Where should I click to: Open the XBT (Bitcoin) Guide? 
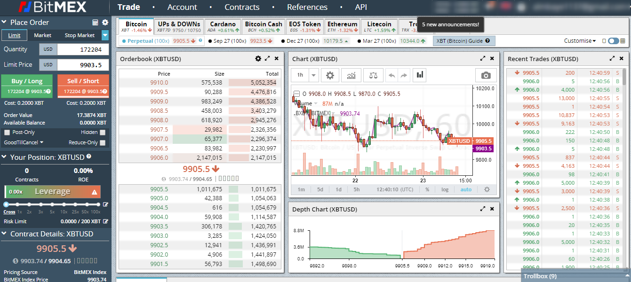464,41
